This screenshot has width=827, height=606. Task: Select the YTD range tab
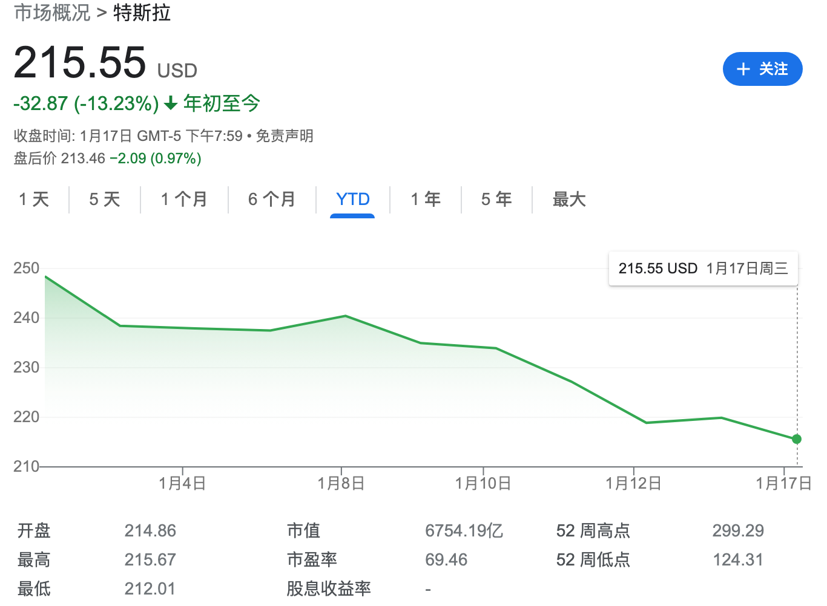pos(352,199)
